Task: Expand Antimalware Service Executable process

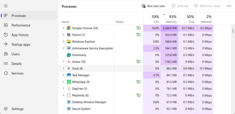Action: pyautogui.click(x=64, y=48)
